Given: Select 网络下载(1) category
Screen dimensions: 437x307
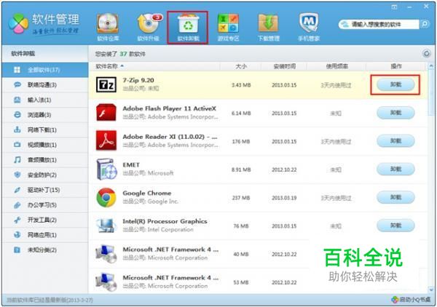Looking at the screenshot, I should click(x=45, y=130).
